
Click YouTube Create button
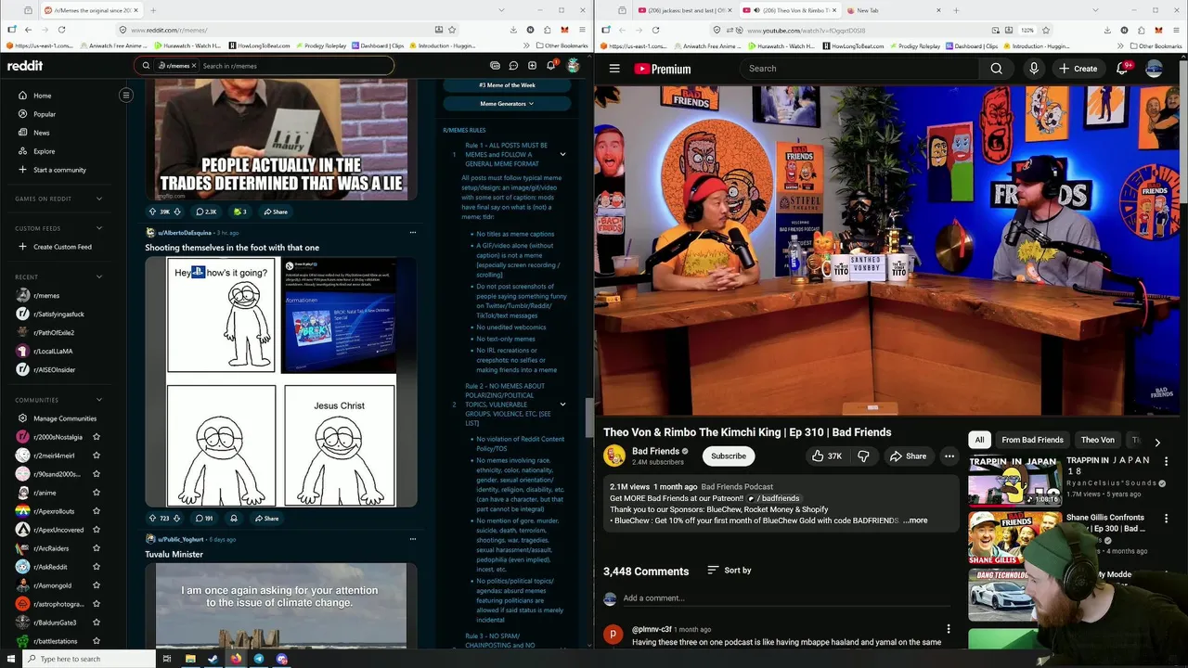click(x=1078, y=69)
